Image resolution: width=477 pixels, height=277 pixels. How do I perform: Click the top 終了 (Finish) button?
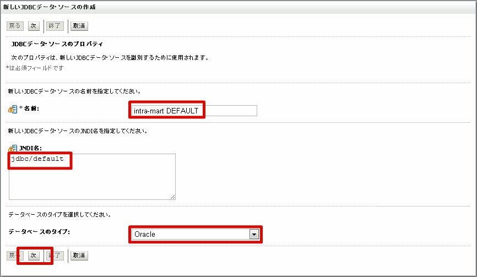click(55, 26)
